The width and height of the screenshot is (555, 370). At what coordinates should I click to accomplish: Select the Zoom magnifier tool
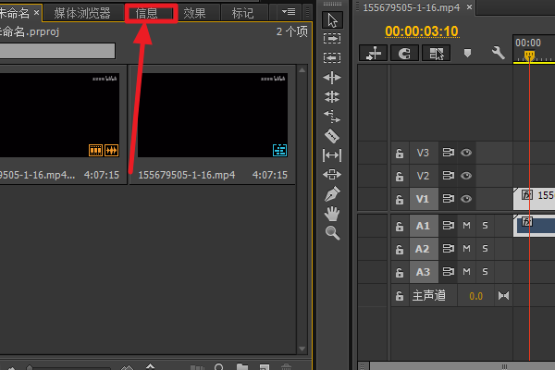332,232
